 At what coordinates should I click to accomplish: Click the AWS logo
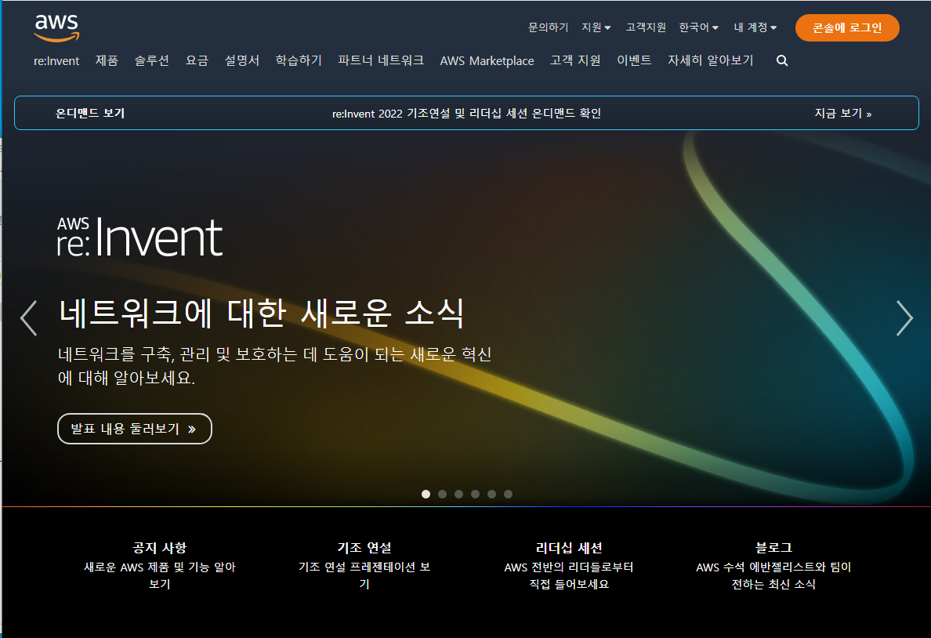(56, 28)
